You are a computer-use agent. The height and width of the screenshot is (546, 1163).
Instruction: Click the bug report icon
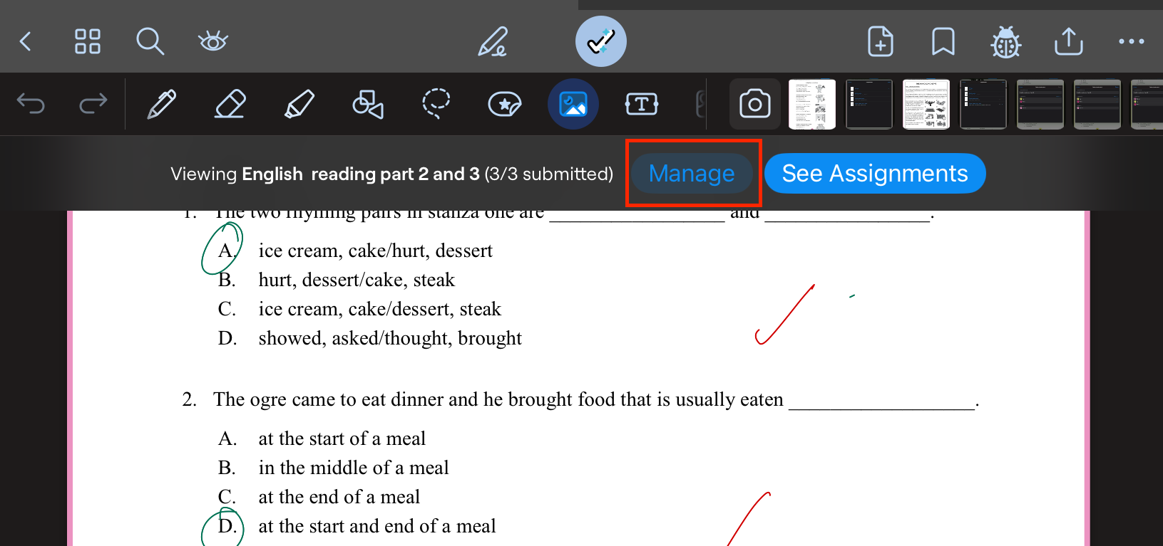tap(1005, 41)
